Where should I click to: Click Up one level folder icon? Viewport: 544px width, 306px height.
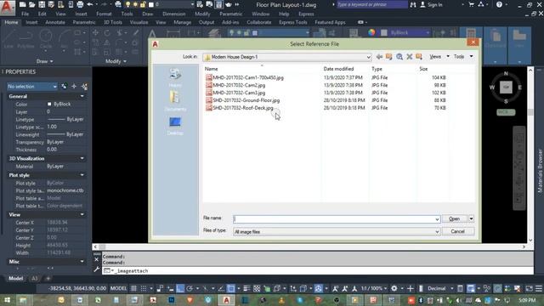click(x=389, y=57)
